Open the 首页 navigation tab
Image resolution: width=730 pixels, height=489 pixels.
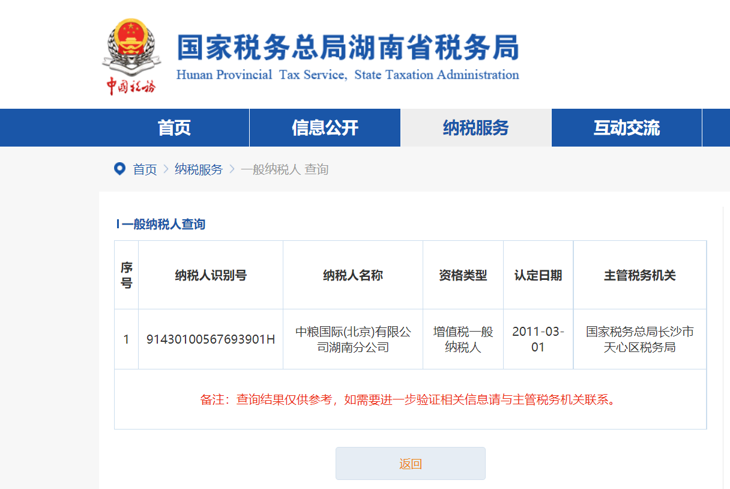(x=174, y=127)
